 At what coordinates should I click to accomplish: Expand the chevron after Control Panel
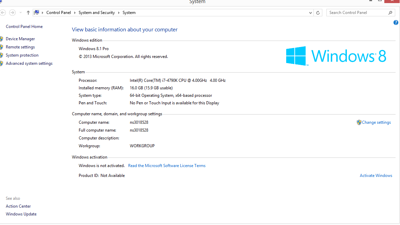tap(75, 13)
